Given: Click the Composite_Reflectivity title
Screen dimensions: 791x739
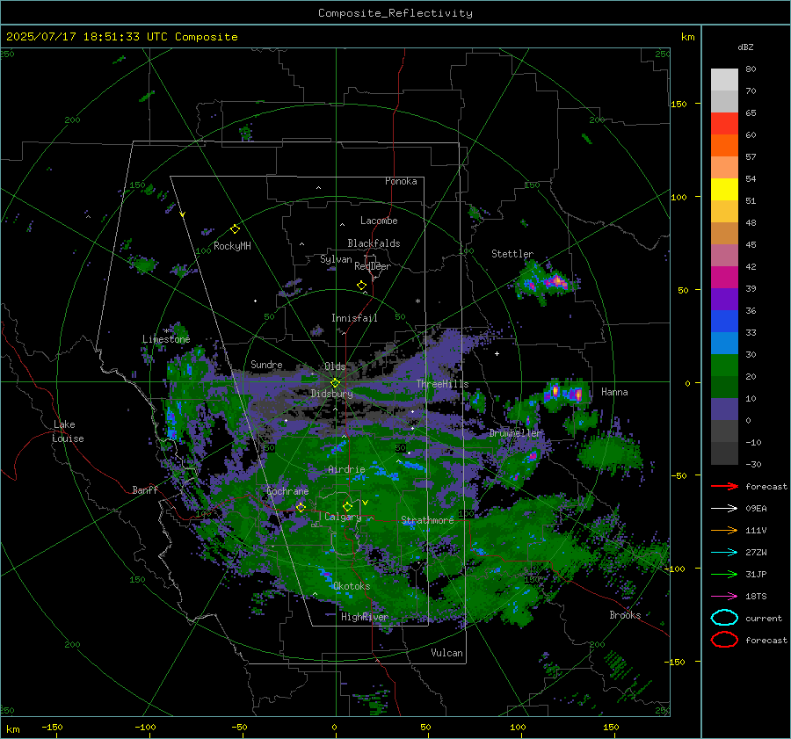Looking at the screenshot, I should [395, 13].
